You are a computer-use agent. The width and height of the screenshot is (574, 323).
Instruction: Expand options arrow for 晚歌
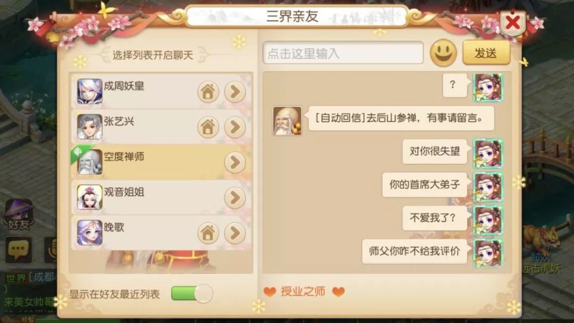(235, 233)
